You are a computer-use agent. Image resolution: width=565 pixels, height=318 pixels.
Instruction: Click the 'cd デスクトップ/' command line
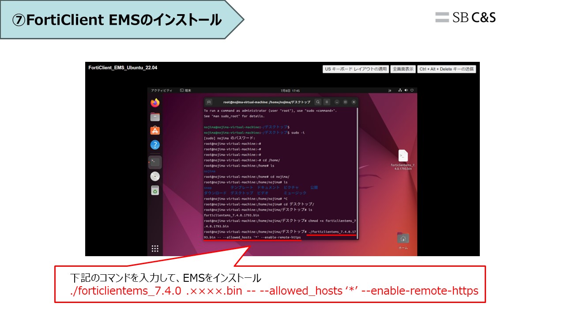(259, 204)
